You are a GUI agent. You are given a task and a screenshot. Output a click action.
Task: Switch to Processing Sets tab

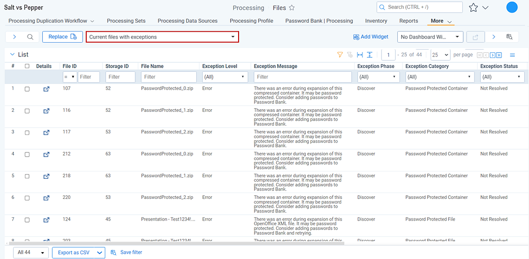coord(126,21)
